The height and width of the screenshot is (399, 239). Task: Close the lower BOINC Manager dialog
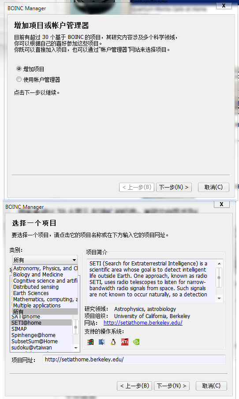[221, 204]
